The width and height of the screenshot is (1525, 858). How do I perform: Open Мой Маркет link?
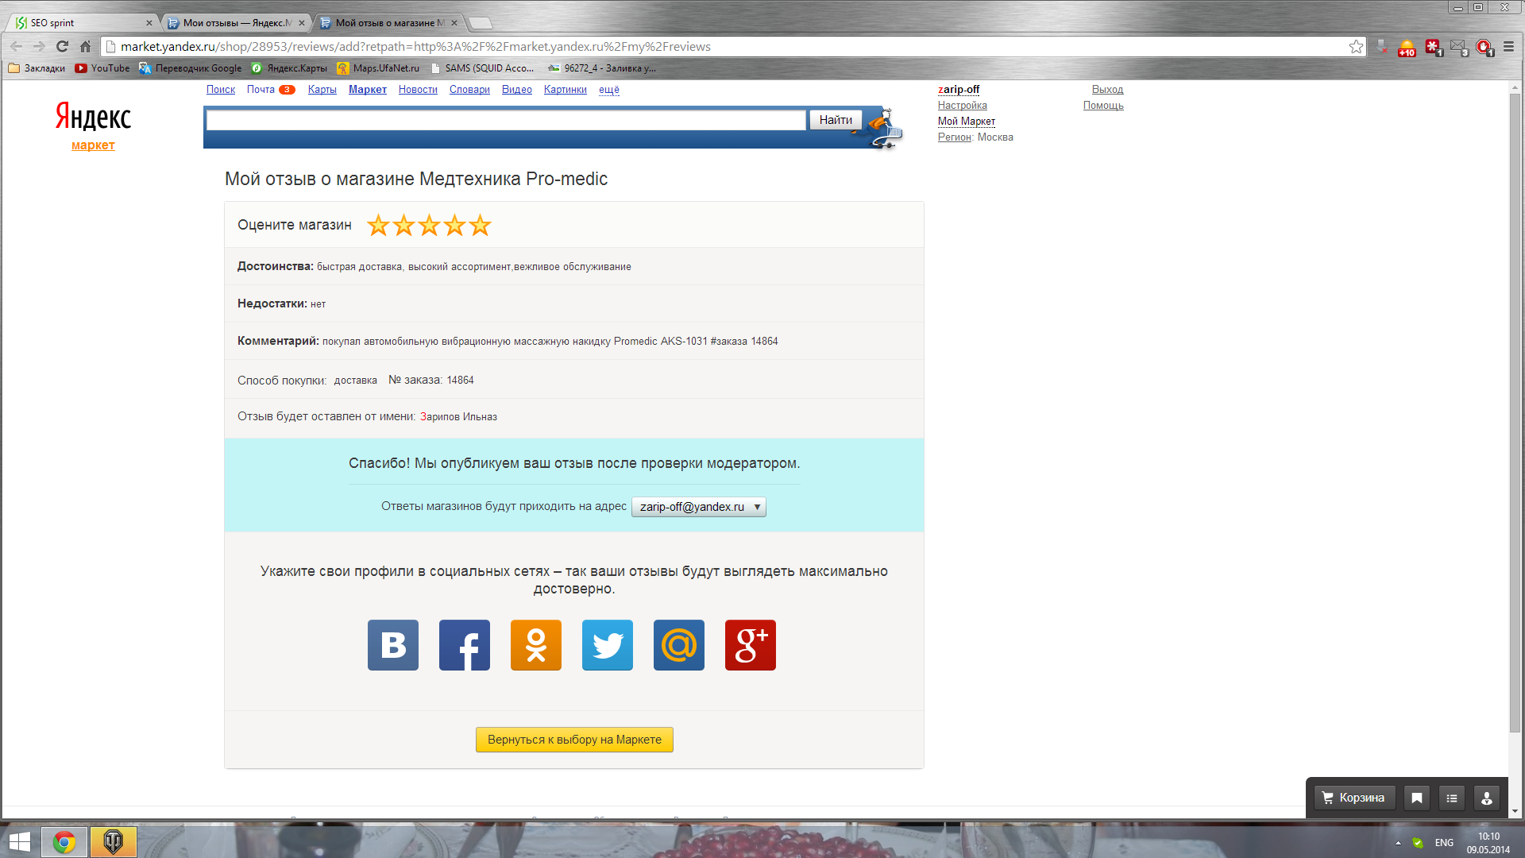coord(967,122)
